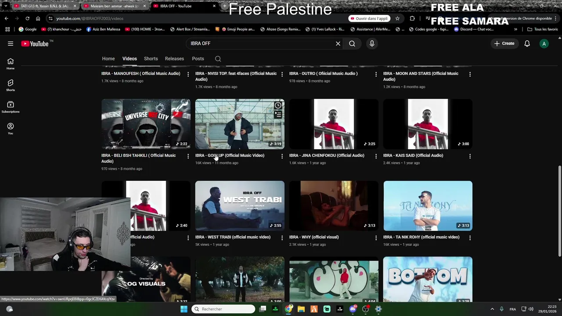Go to Home in the sidebar

pos(11,64)
